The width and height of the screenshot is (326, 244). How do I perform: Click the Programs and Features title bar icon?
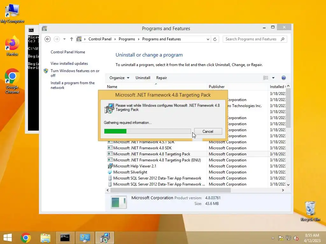[x=44, y=28]
